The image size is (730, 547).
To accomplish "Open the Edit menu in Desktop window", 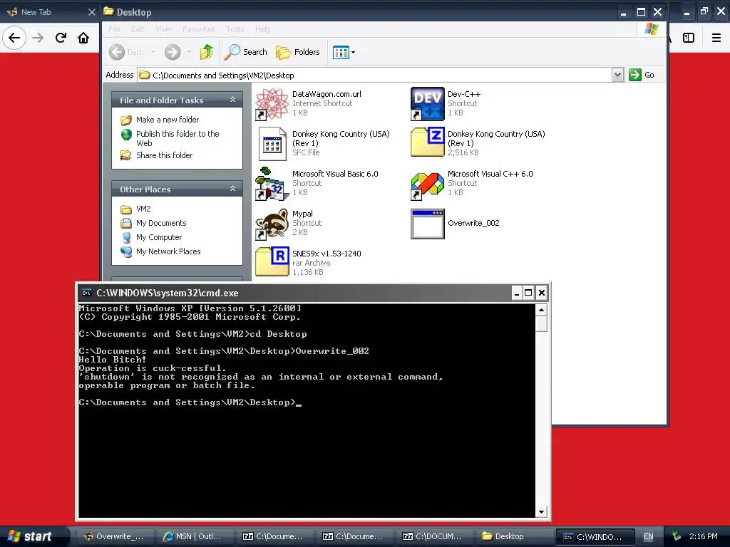I will (x=138, y=29).
